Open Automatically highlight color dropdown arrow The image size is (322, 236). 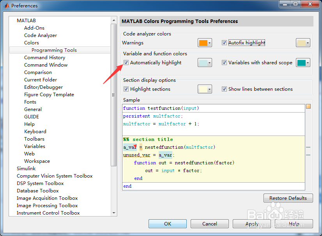[x=209, y=63]
